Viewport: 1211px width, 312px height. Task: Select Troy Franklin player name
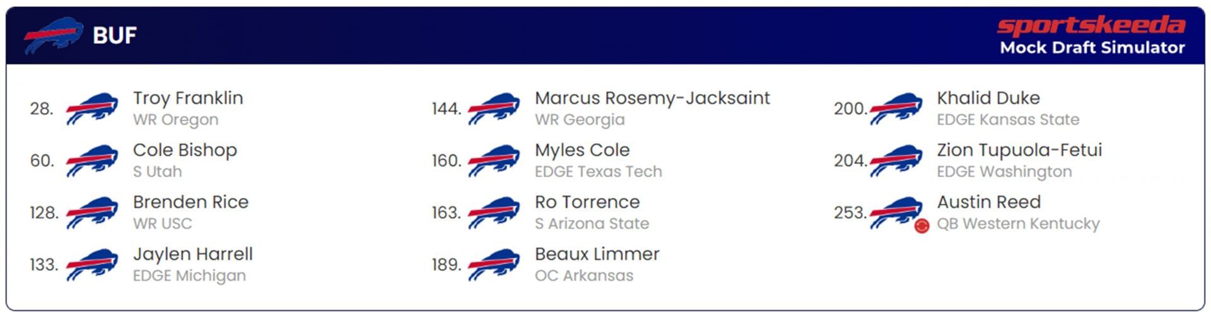pyautogui.click(x=188, y=98)
